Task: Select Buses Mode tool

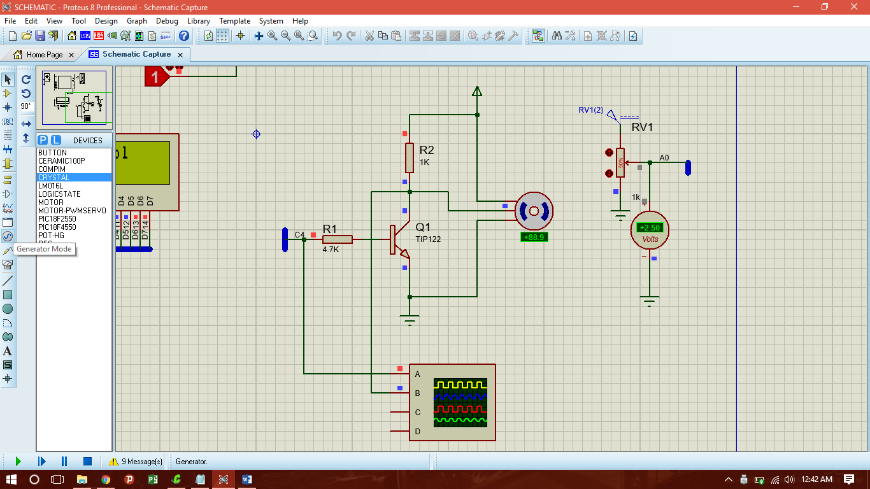Action: point(8,150)
